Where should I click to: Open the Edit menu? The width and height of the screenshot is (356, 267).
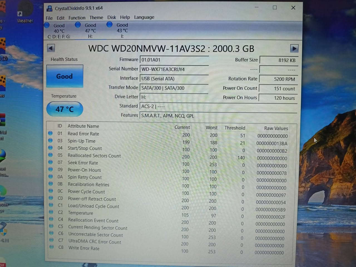click(x=61, y=18)
